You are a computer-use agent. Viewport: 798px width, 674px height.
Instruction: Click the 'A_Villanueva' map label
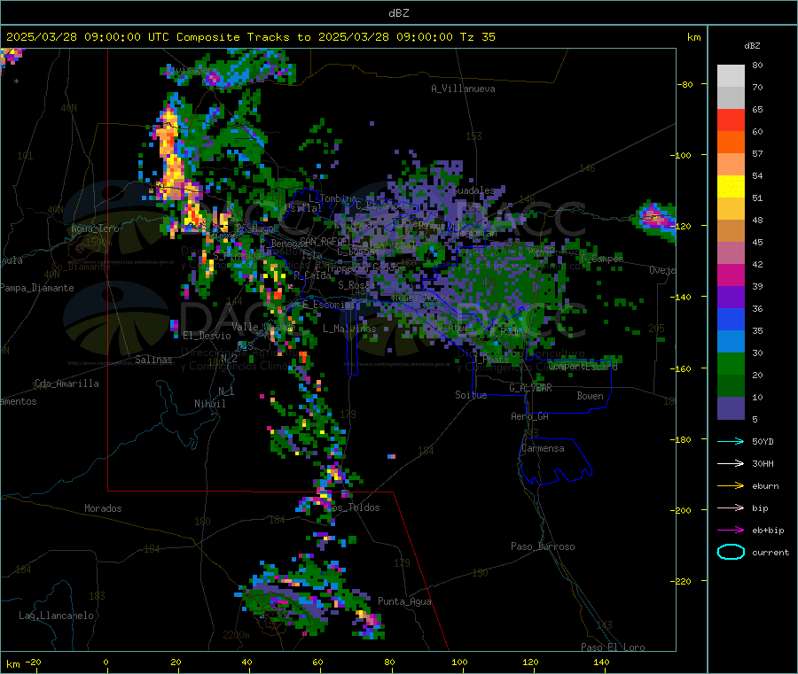463,89
